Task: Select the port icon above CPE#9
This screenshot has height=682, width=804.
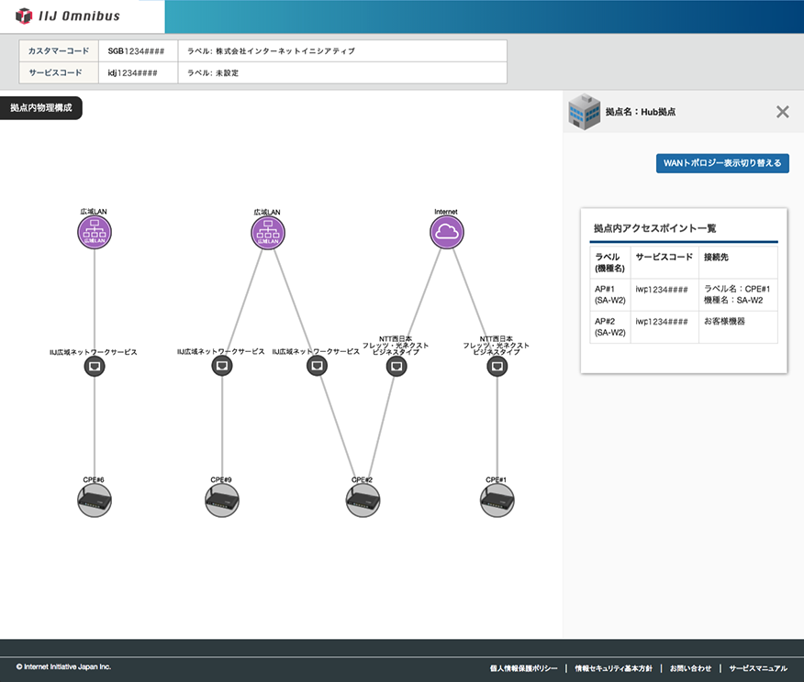Action: tap(221, 367)
